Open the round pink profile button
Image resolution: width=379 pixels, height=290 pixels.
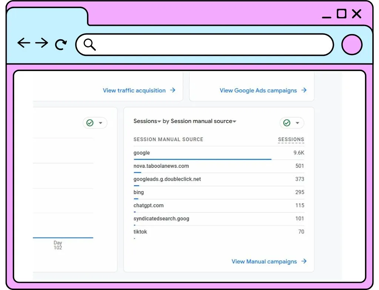click(x=352, y=45)
